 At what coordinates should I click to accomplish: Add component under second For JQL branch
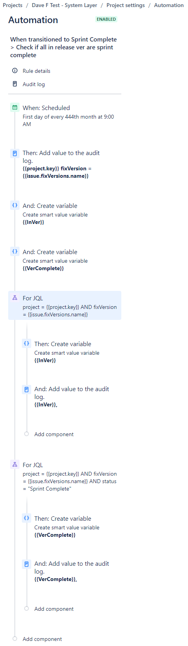coord(54,609)
